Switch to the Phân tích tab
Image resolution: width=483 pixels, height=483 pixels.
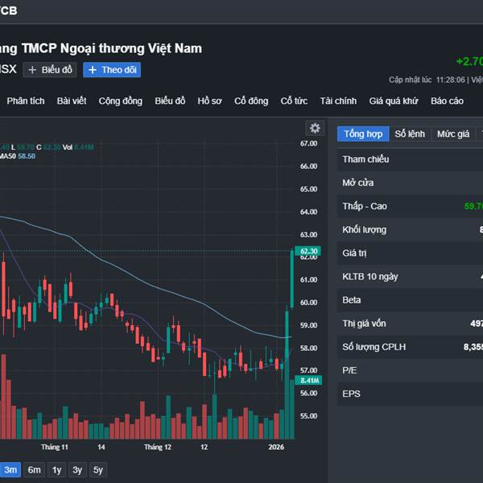(x=26, y=101)
